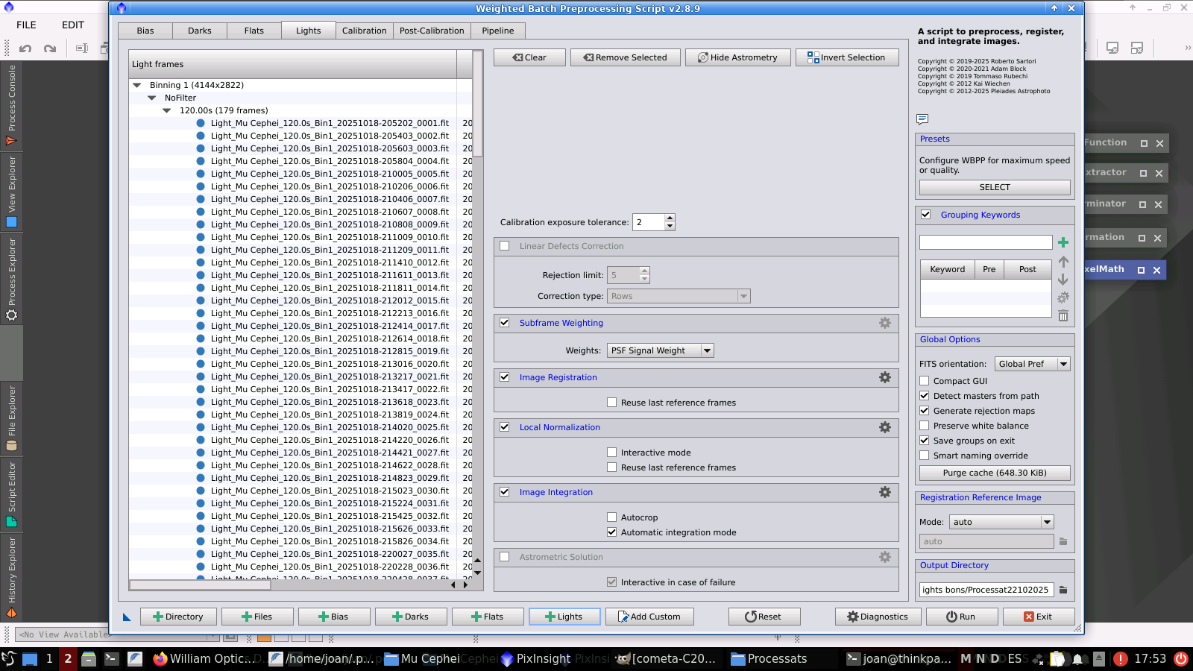Click green plus to add grouping keyword
Viewport: 1193px width, 671px height.
pyautogui.click(x=1063, y=242)
